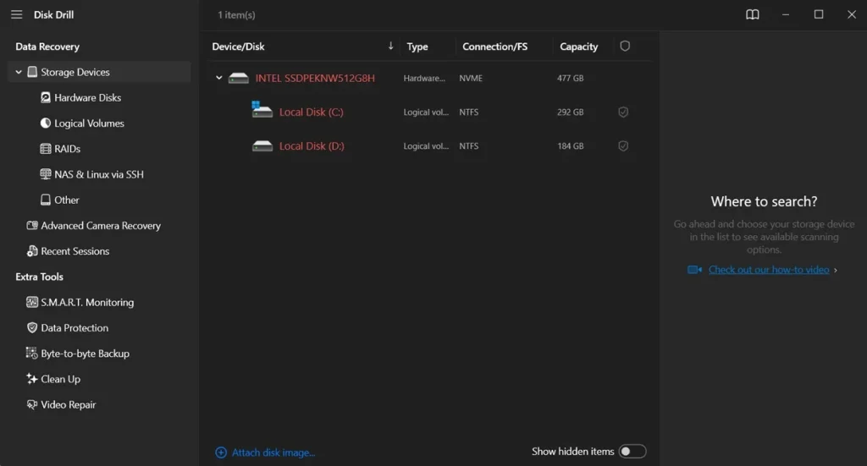
Task: Click the protection shield for Local Disk (D:)
Action: (x=623, y=146)
